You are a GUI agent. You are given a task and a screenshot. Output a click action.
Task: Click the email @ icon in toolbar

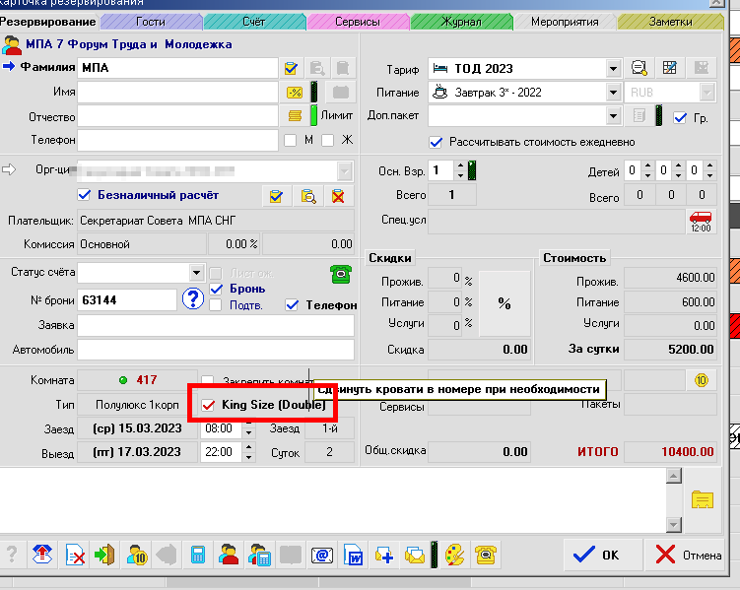(321, 555)
